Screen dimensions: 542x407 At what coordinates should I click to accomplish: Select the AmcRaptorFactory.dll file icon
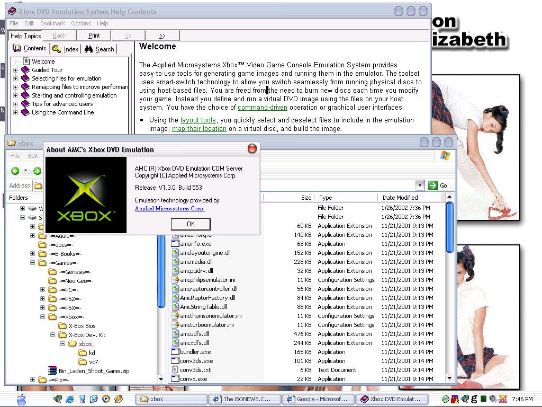pyautogui.click(x=175, y=298)
